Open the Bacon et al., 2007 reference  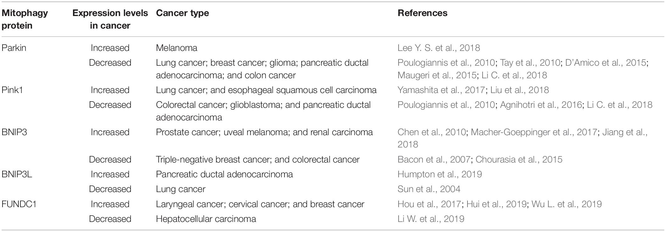434,159
